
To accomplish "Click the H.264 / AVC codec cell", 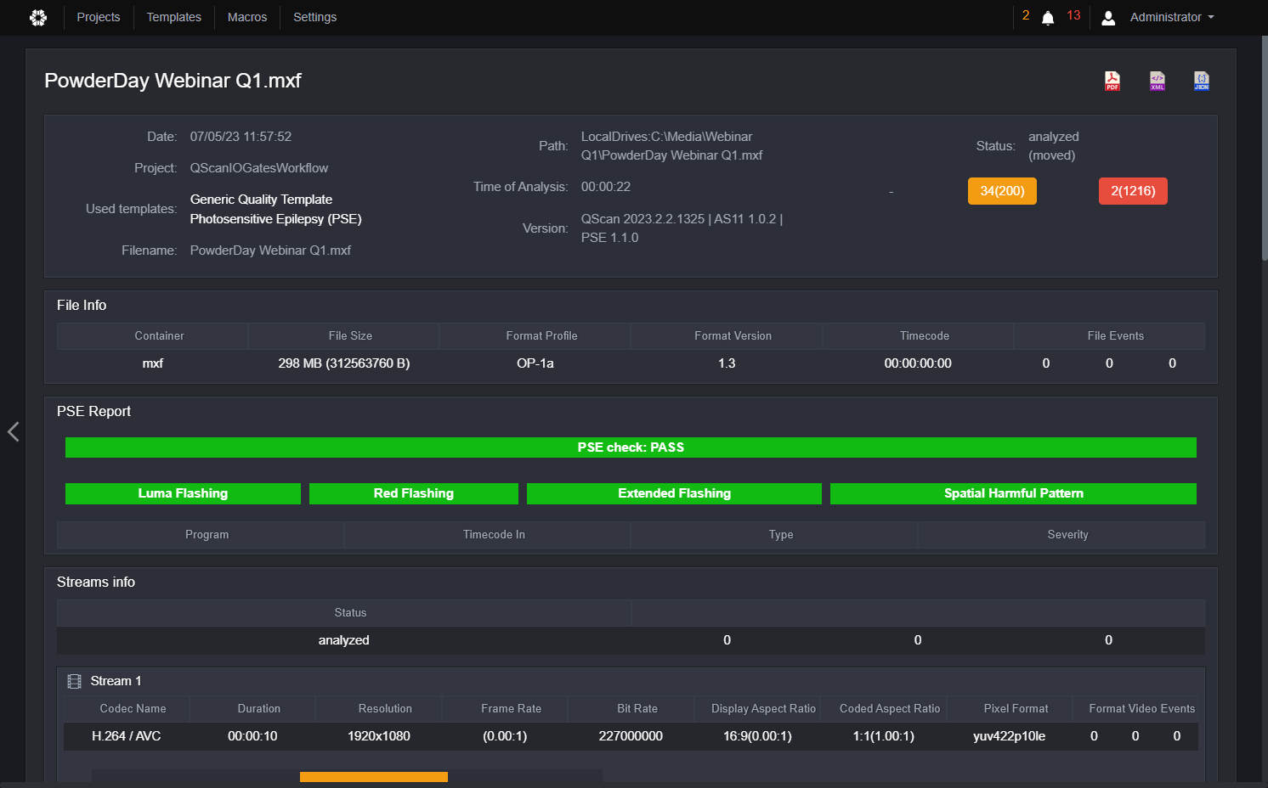I will (126, 736).
